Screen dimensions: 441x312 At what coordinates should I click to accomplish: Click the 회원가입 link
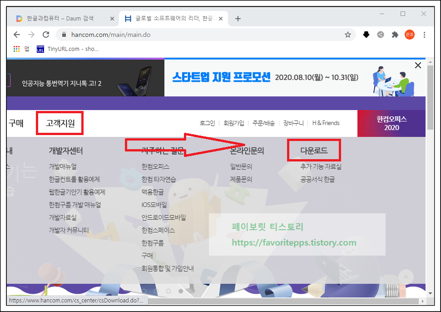pos(234,123)
